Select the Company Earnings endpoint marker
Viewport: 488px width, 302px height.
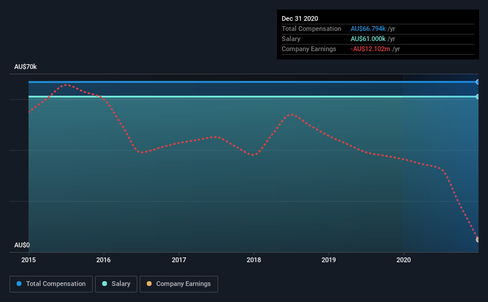tap(477, 240)
